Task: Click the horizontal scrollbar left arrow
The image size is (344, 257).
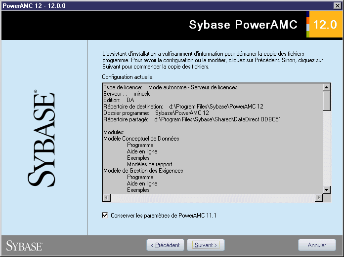Action: coord(107,197)
